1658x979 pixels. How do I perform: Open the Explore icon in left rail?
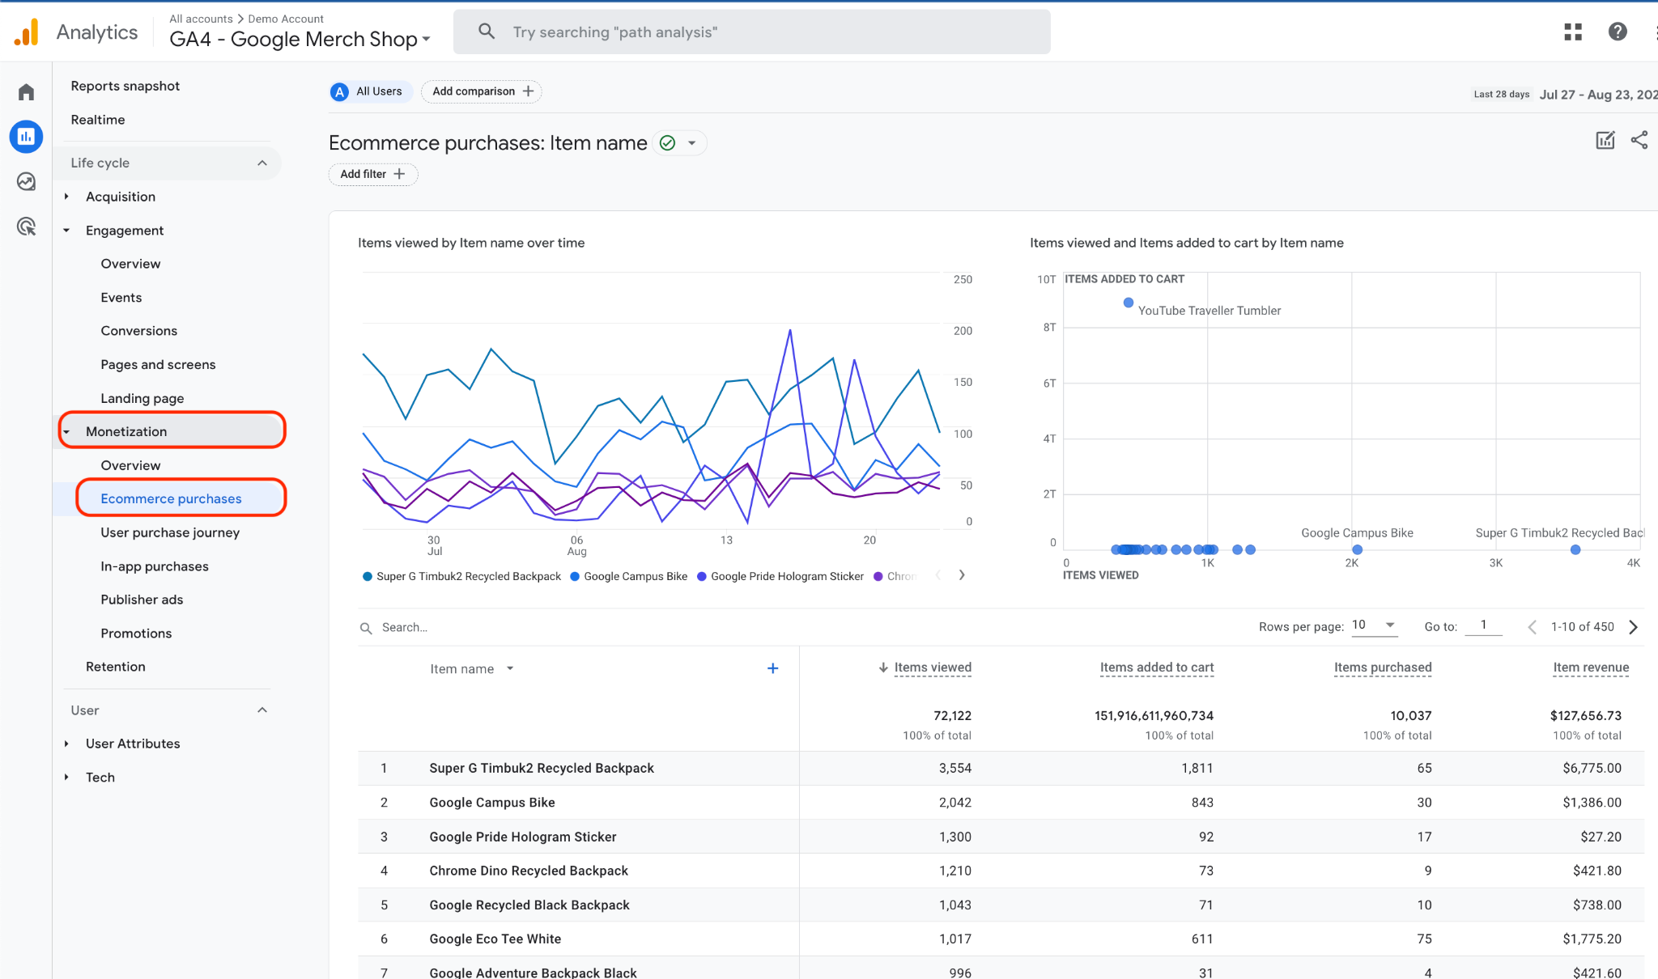tap(26, 181)
